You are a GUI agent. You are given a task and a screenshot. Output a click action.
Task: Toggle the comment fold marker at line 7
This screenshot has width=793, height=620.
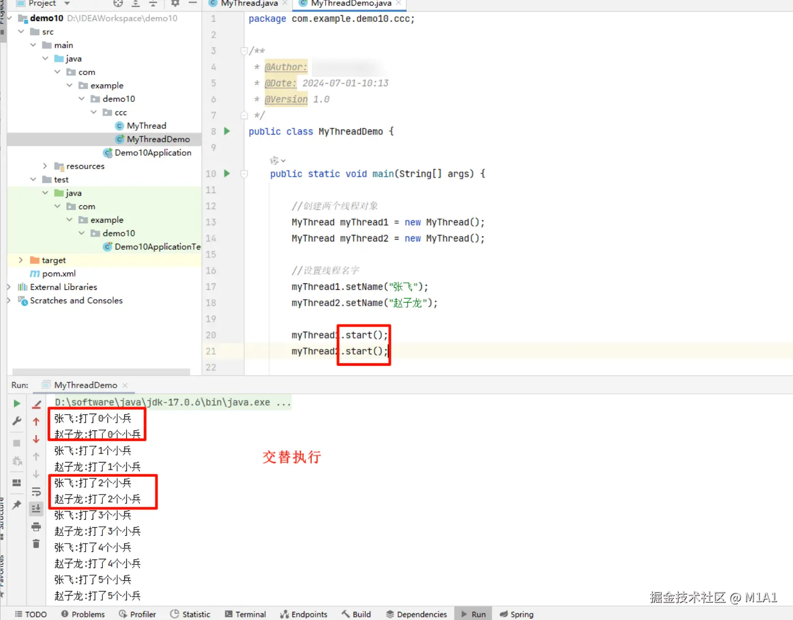coord(244,115)
